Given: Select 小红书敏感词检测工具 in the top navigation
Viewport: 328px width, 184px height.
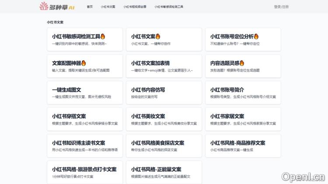Looking at the screenshot, I should pyautogui.click(x=169, y=7).
